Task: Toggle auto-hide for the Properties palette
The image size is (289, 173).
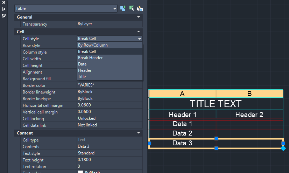Action: 4,9
